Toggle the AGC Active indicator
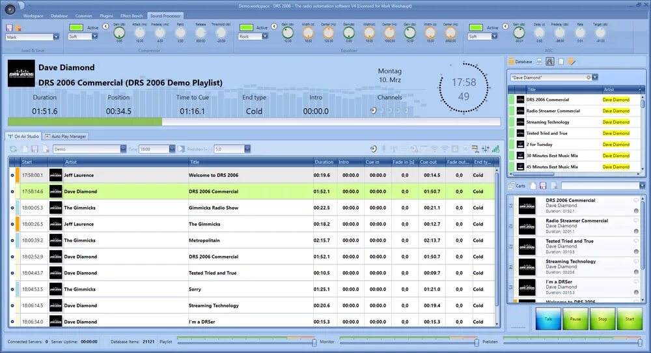The height and width of the screenshot is (353, 651). [476, 27]
